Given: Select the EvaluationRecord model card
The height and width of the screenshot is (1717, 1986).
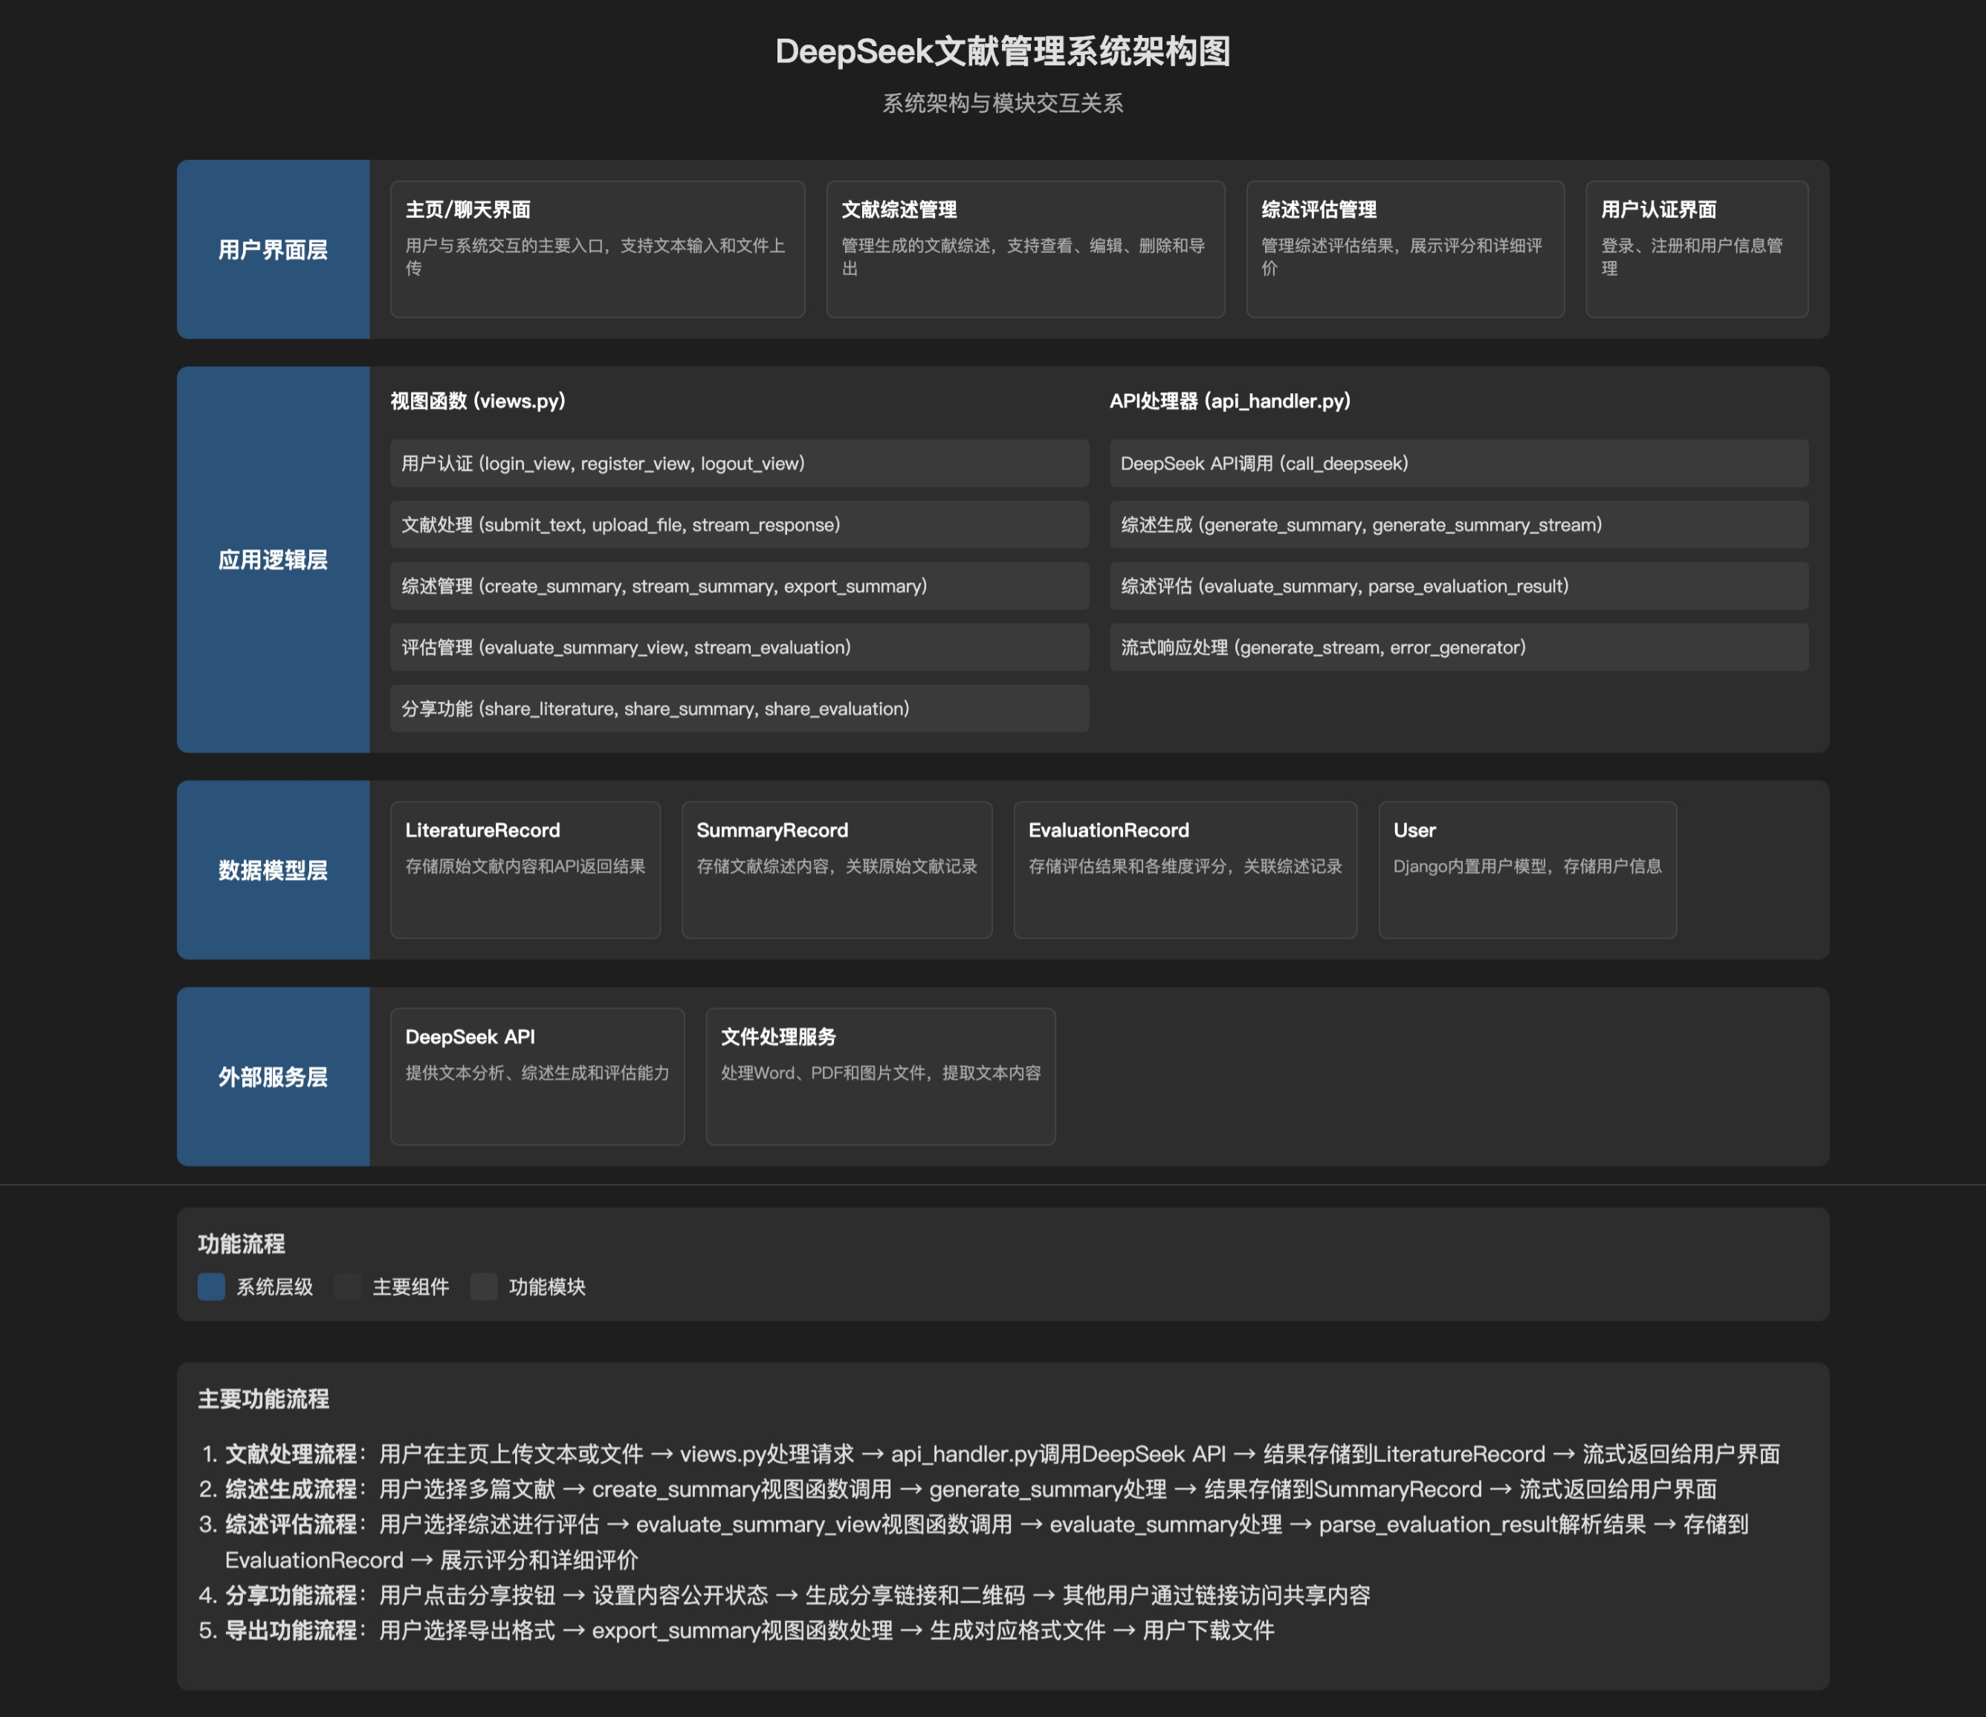Looking at the screenshot, I should coord(1186,870).
